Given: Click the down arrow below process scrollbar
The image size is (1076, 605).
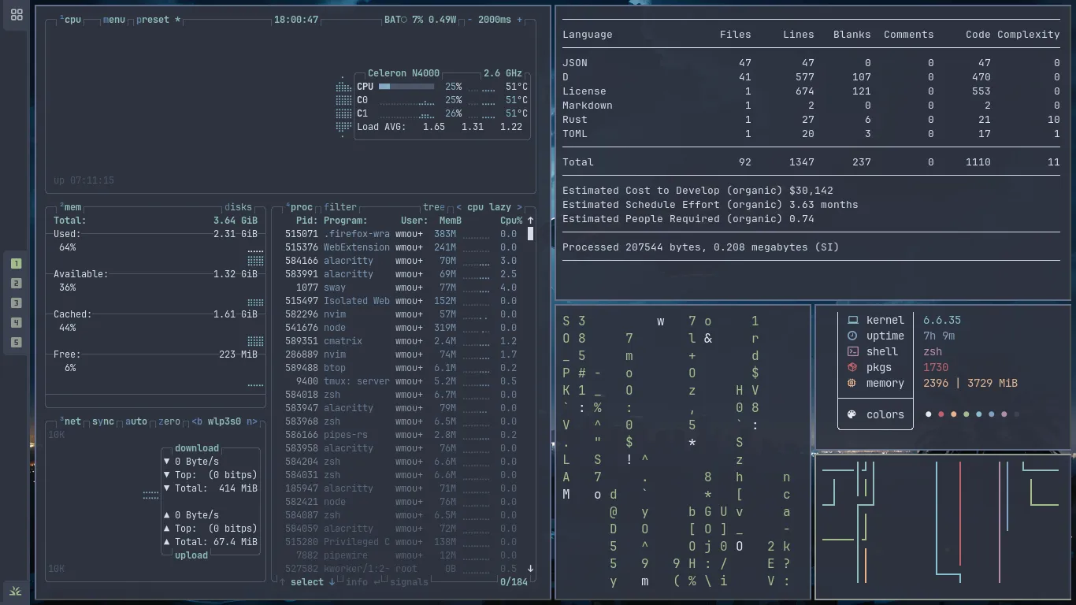Looking at the screenshot, I should [530, 569].
